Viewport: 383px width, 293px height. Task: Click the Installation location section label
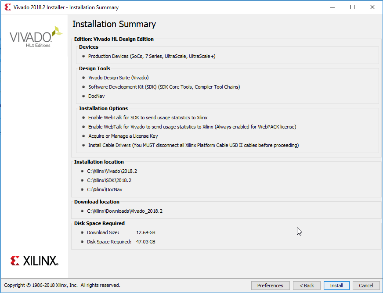pos(99,162)
